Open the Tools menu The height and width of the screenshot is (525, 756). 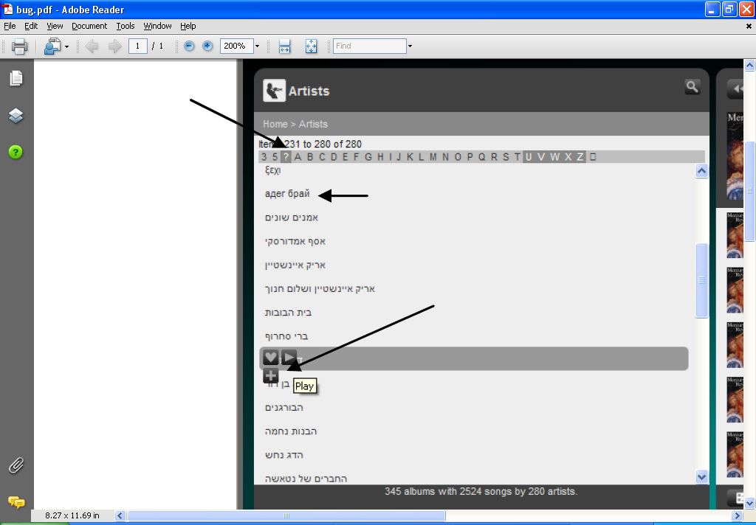126,26
